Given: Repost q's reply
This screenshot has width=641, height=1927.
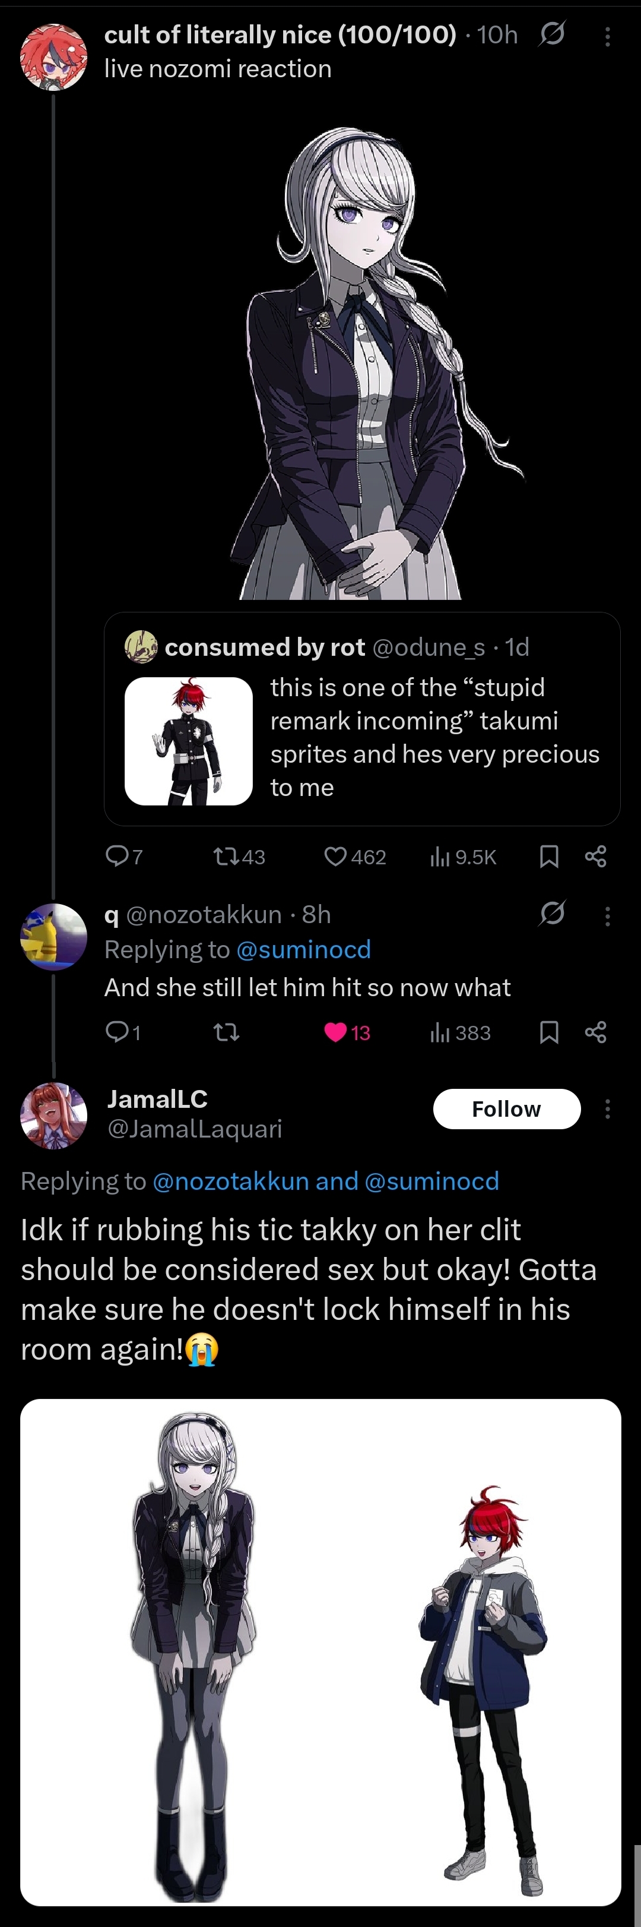Looking at the screenshot, I should tap(226, 1032).
